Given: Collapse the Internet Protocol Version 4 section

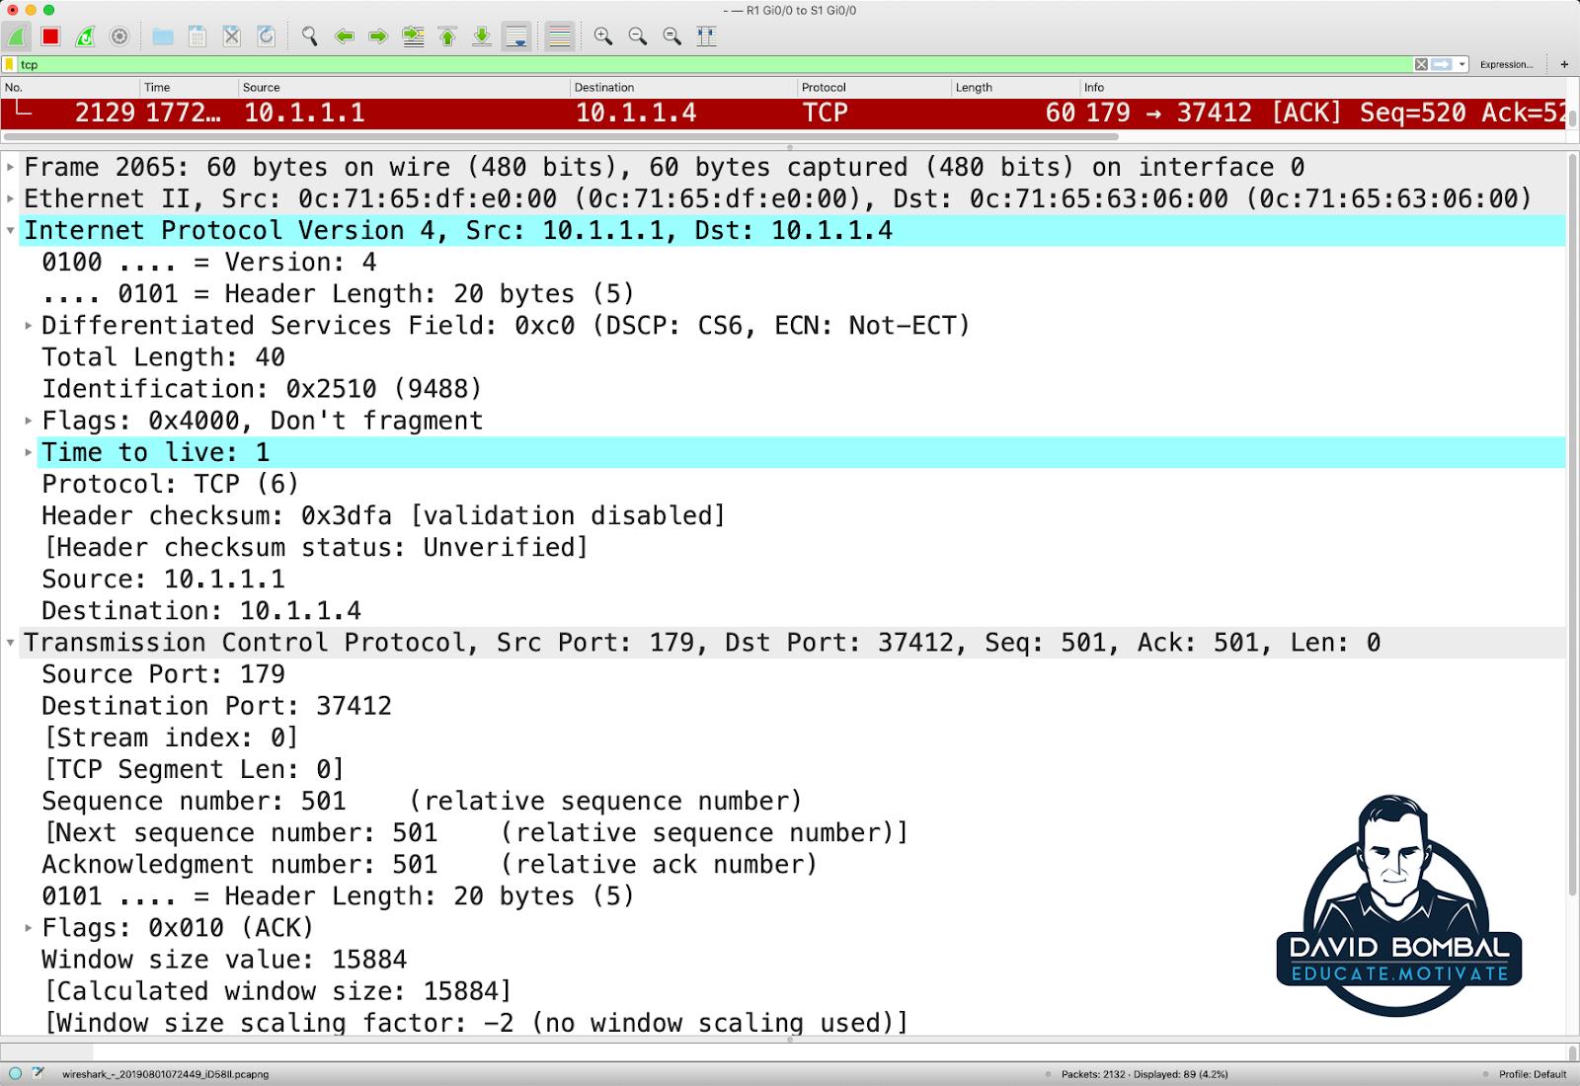Looking at the screenshot, I should (12, 230).
